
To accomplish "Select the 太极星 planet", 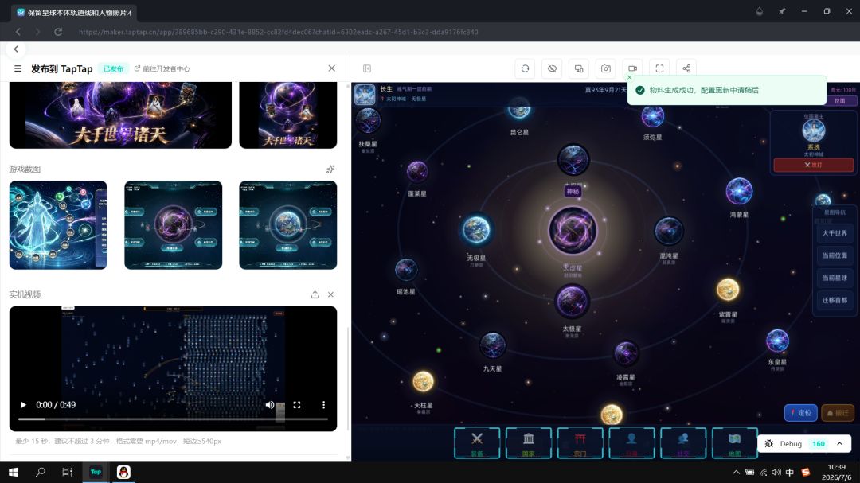I will [572, 302].
